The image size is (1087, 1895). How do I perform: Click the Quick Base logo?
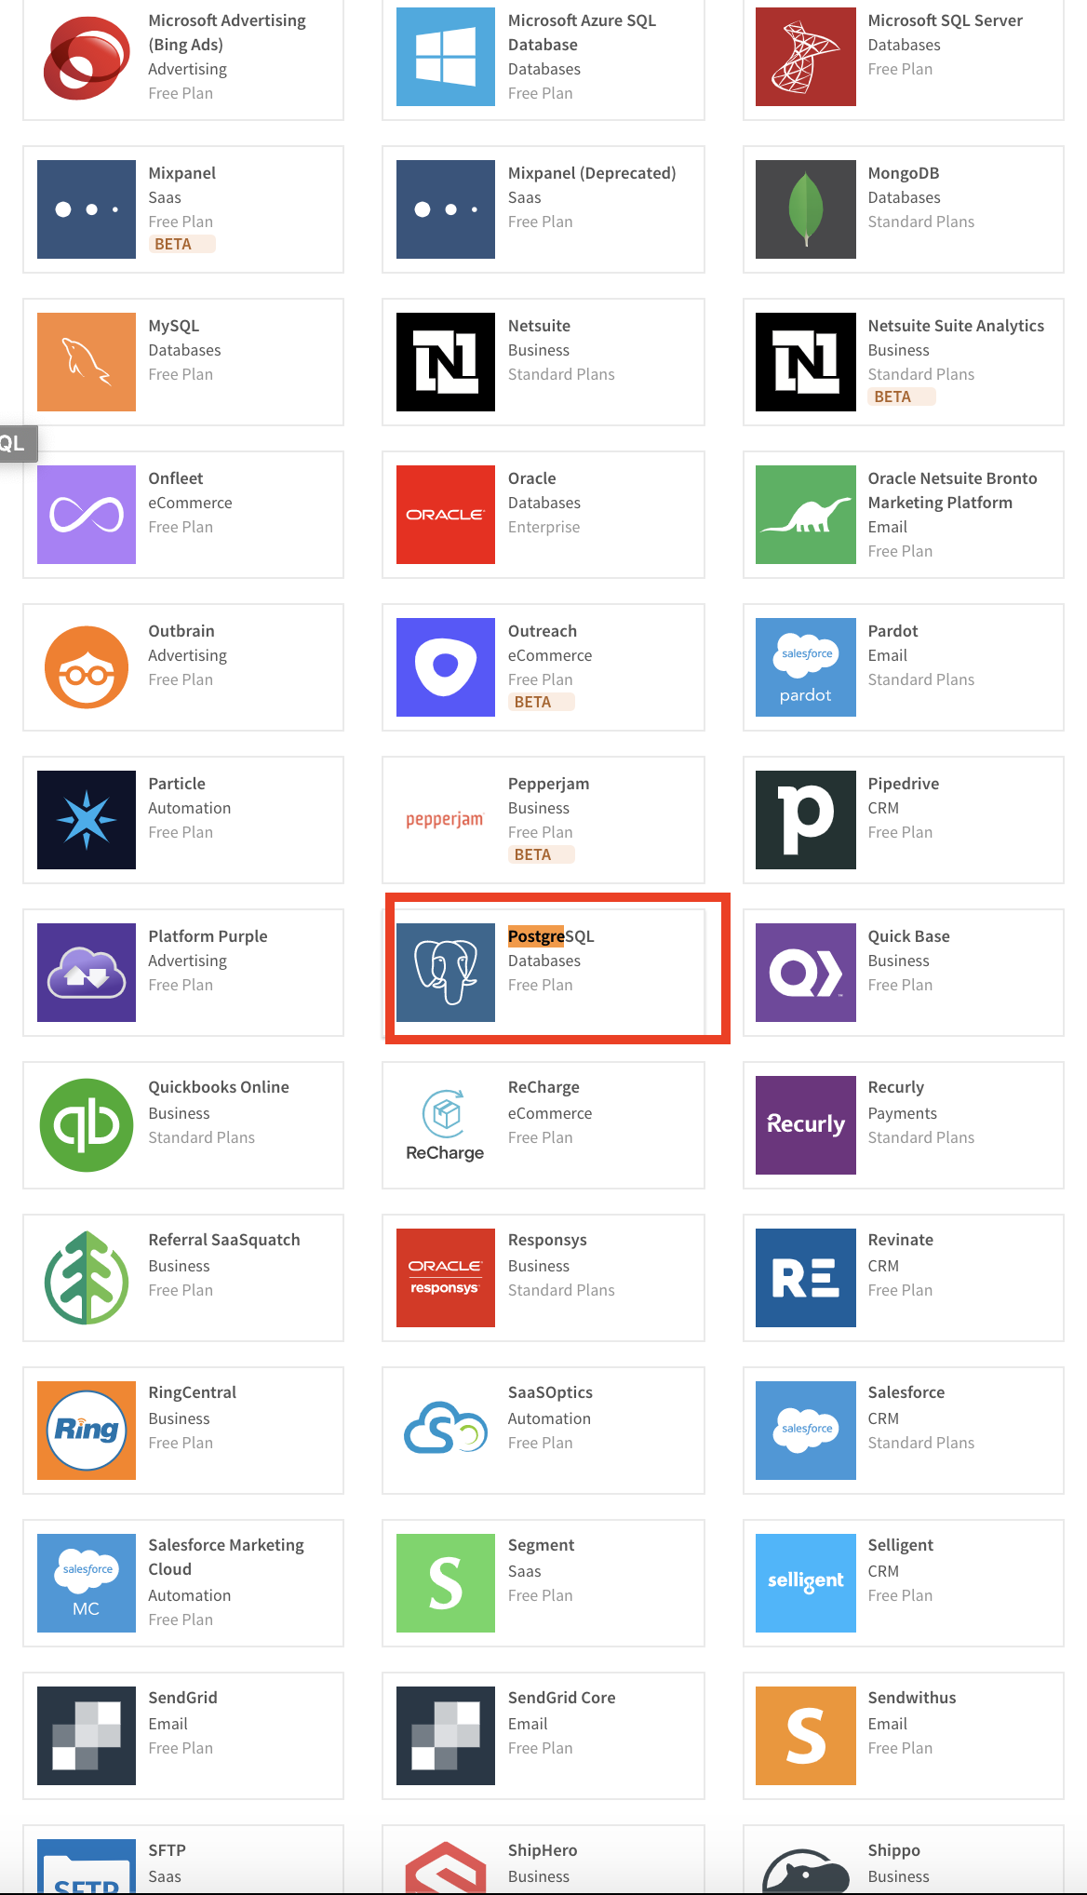(x=806, y=973)
